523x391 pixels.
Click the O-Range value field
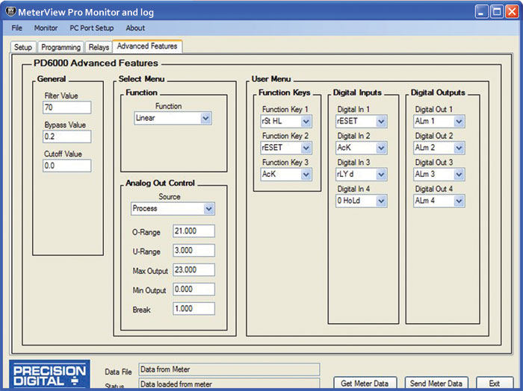point(194,231)
